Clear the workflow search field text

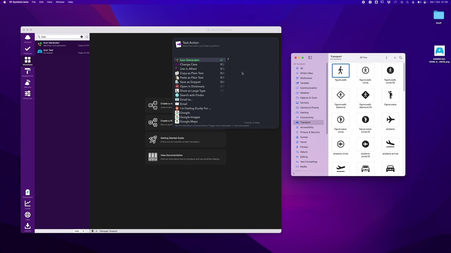point(81,37)
